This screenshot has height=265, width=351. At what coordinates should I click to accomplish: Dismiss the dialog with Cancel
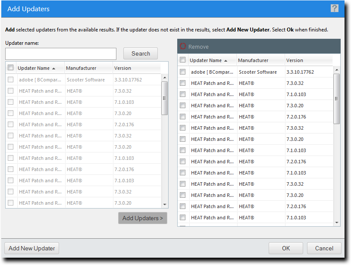[x=324, y=248]
